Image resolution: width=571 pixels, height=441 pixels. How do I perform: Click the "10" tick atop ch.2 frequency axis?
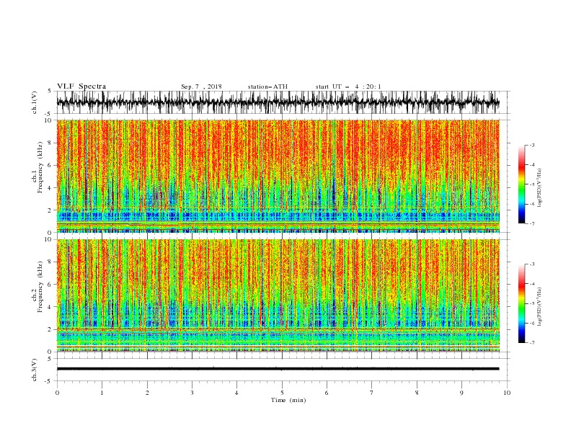pos(49,239)
